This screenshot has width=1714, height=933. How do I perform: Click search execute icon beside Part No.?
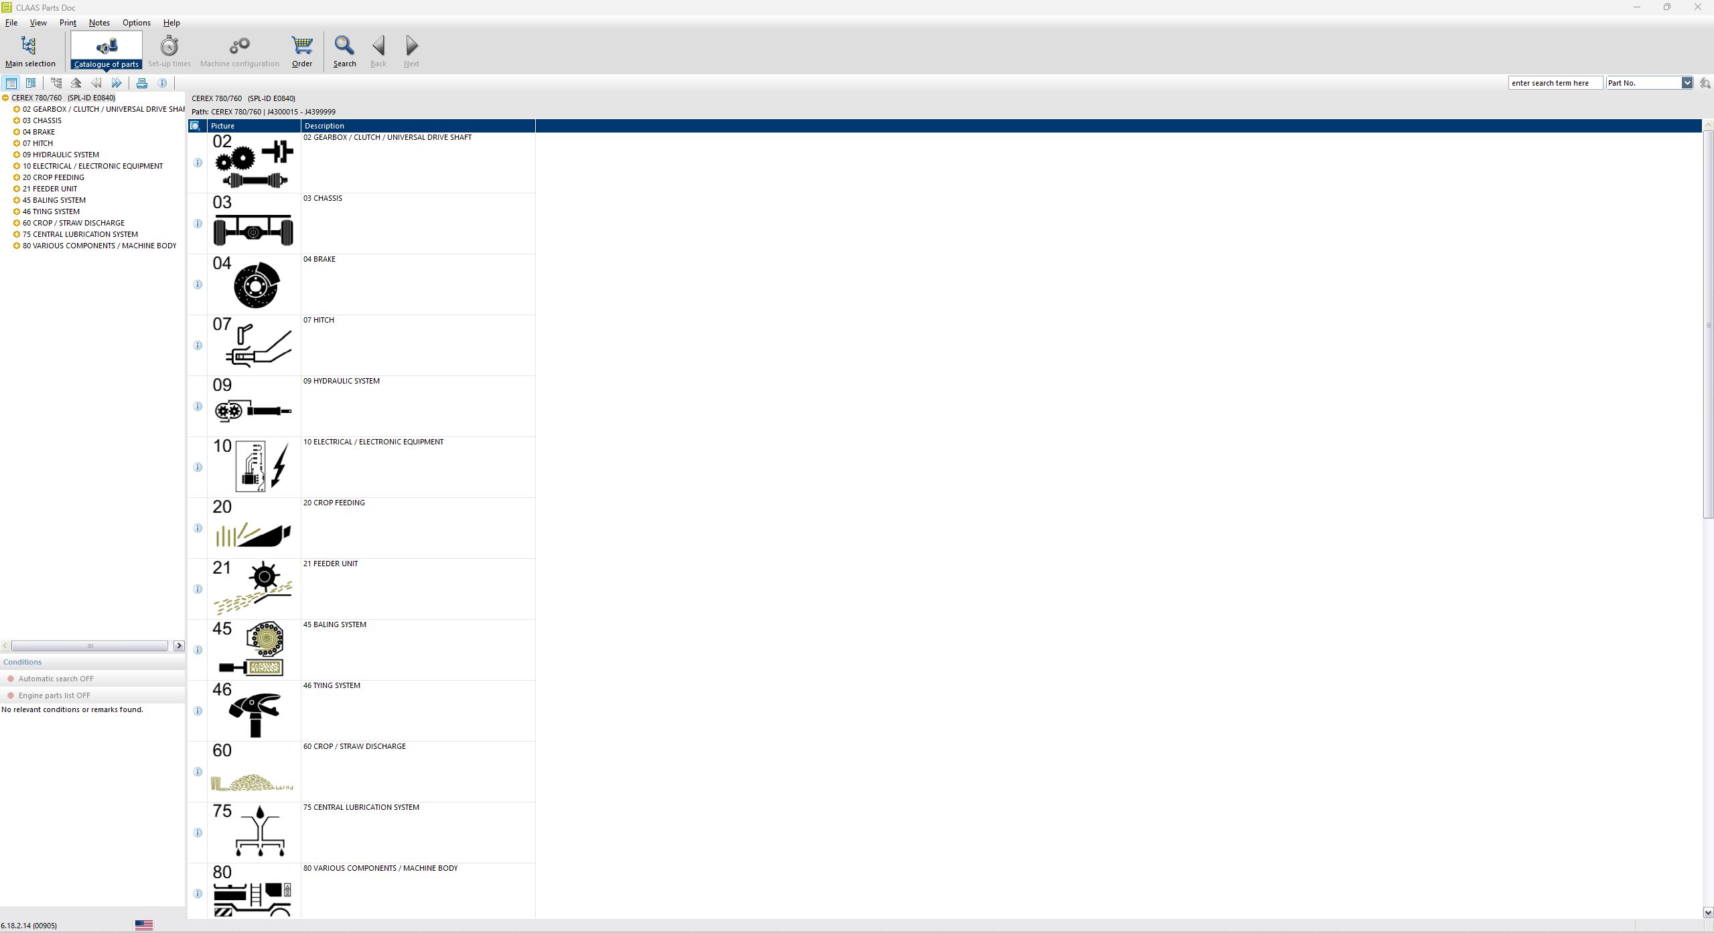tap(1705, 83)
